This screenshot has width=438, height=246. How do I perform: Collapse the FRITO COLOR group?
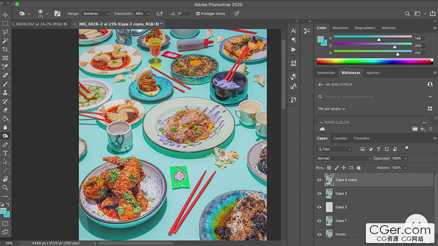click(321, 122)
